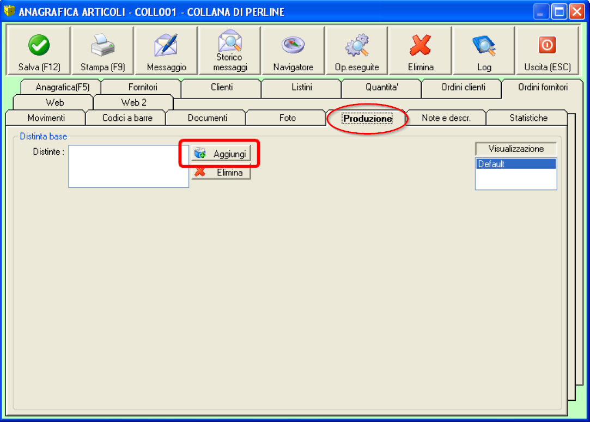
Task: Switch to the Anagrafica(F5) tab
Action: (62, 87)
